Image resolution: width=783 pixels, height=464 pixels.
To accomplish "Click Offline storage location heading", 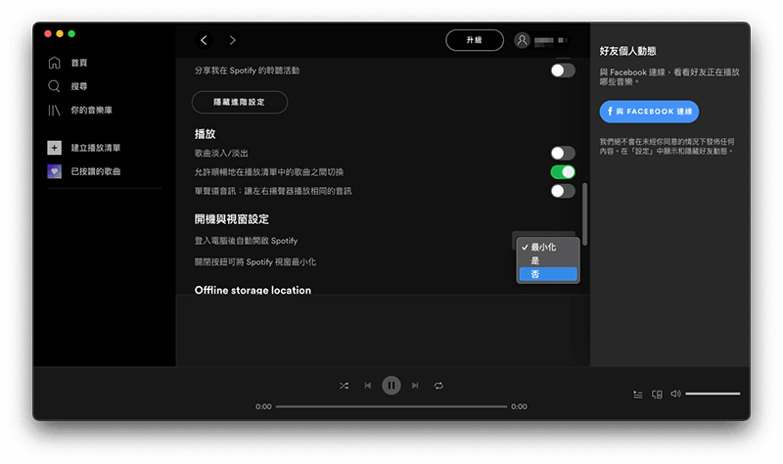I will pos(253,290).
